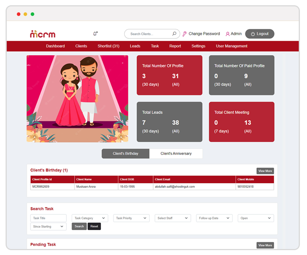Click the Reset button
The width and height of the screenshot is (307, 255).
(94, 226)
